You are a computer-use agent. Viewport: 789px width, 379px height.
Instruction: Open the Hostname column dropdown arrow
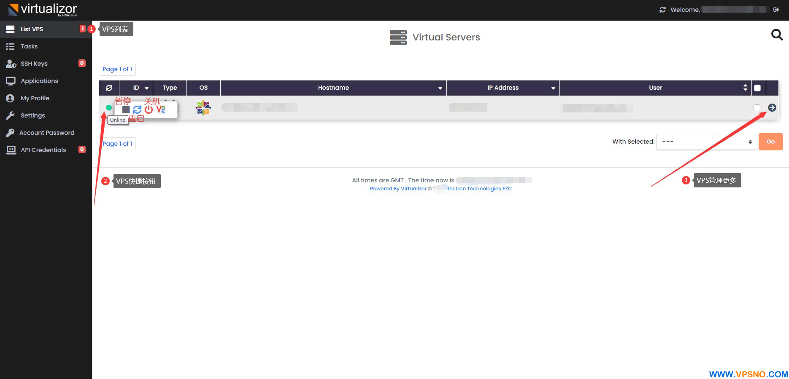point(440,88)
